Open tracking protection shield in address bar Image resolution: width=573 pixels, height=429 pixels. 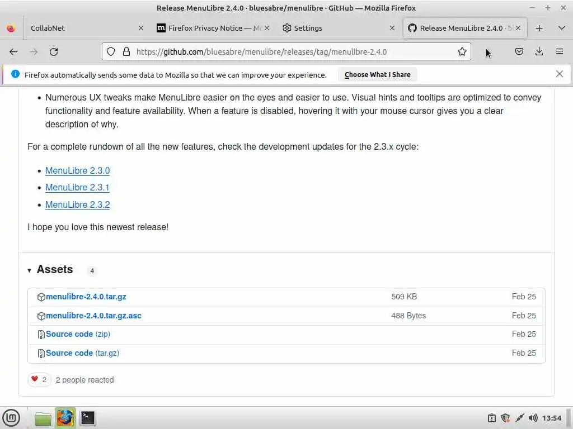pos(111,52)
